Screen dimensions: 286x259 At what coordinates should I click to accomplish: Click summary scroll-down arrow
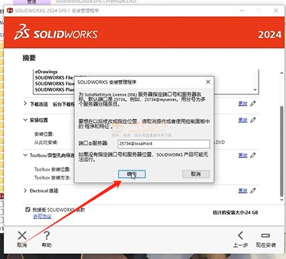click(x=281, y=200)
